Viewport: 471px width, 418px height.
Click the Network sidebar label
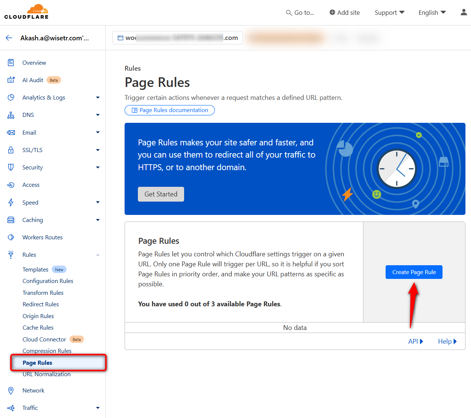coord(33,390)
